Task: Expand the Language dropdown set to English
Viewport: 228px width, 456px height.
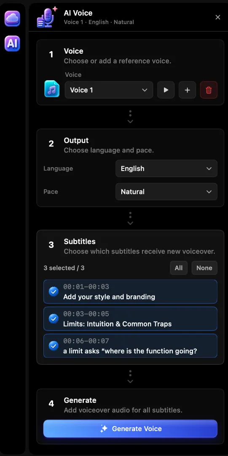Action: 166,168
